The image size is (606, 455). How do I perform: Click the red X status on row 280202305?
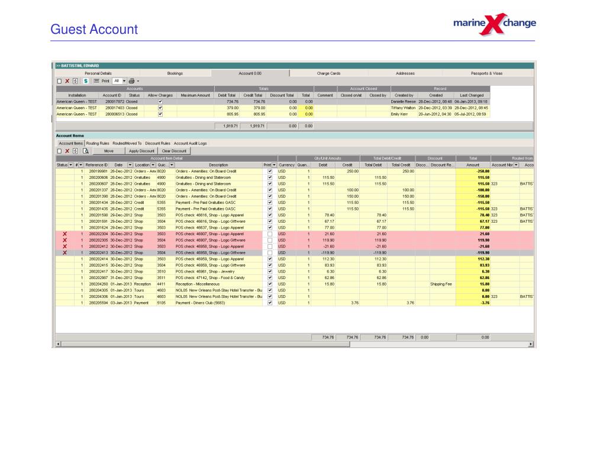65,241
